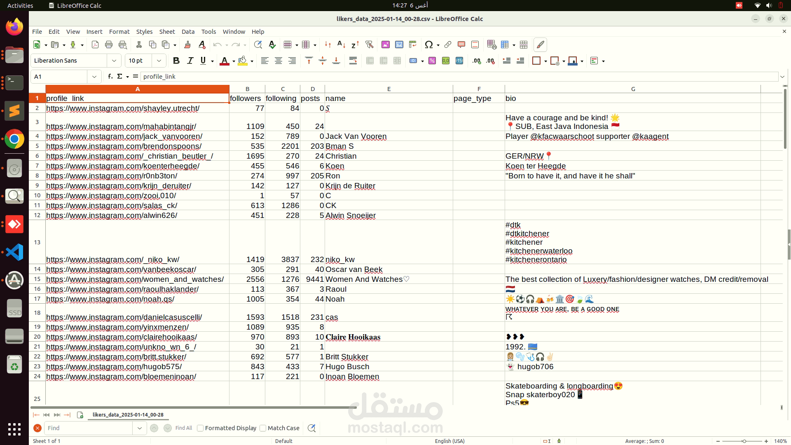Click the formula input line

pos(459,77)
